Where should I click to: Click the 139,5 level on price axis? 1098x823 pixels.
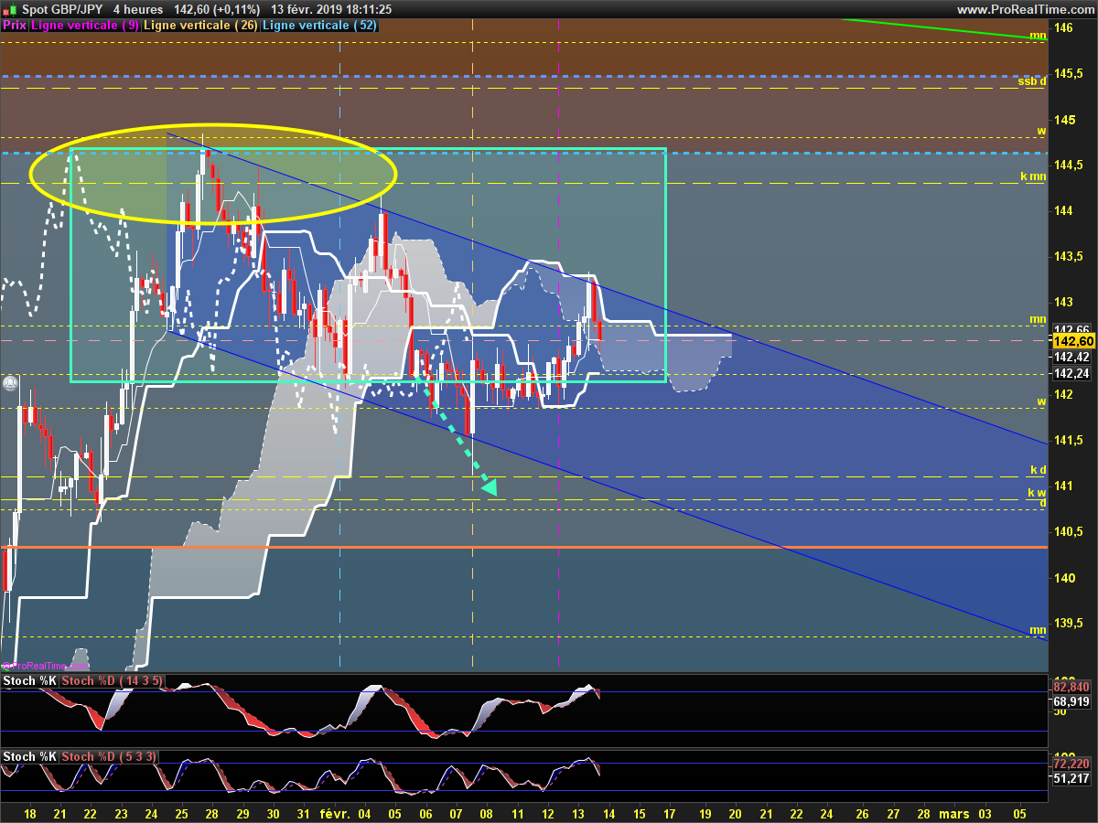click(x=1067, y=623)
